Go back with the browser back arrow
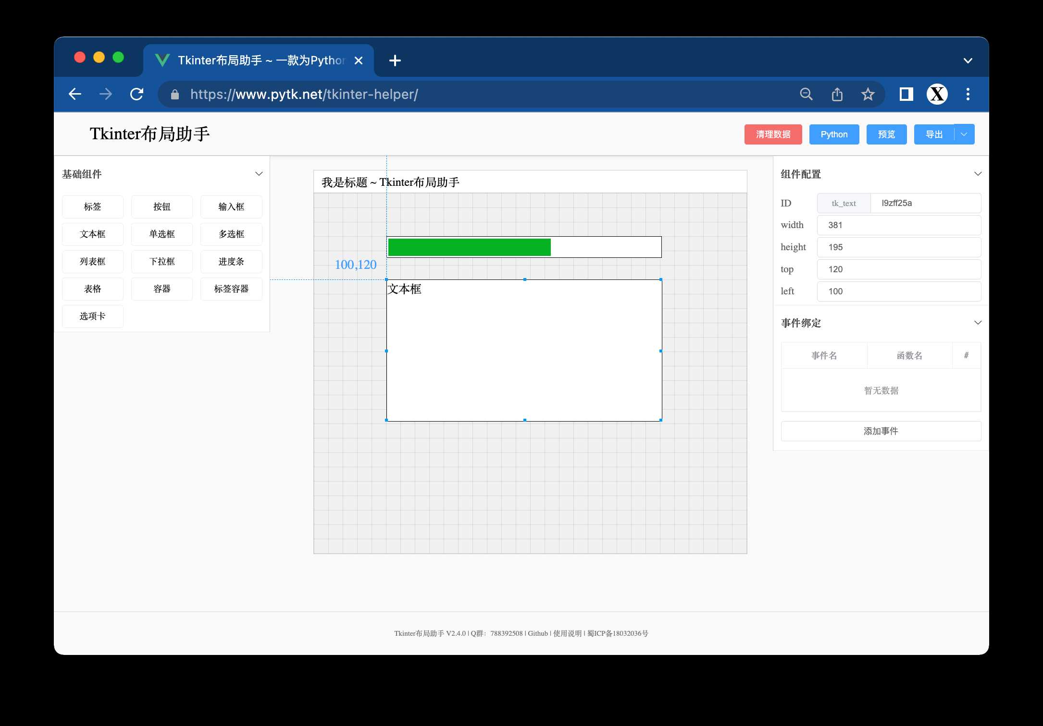1043x726 pixels. pos(75,94)
